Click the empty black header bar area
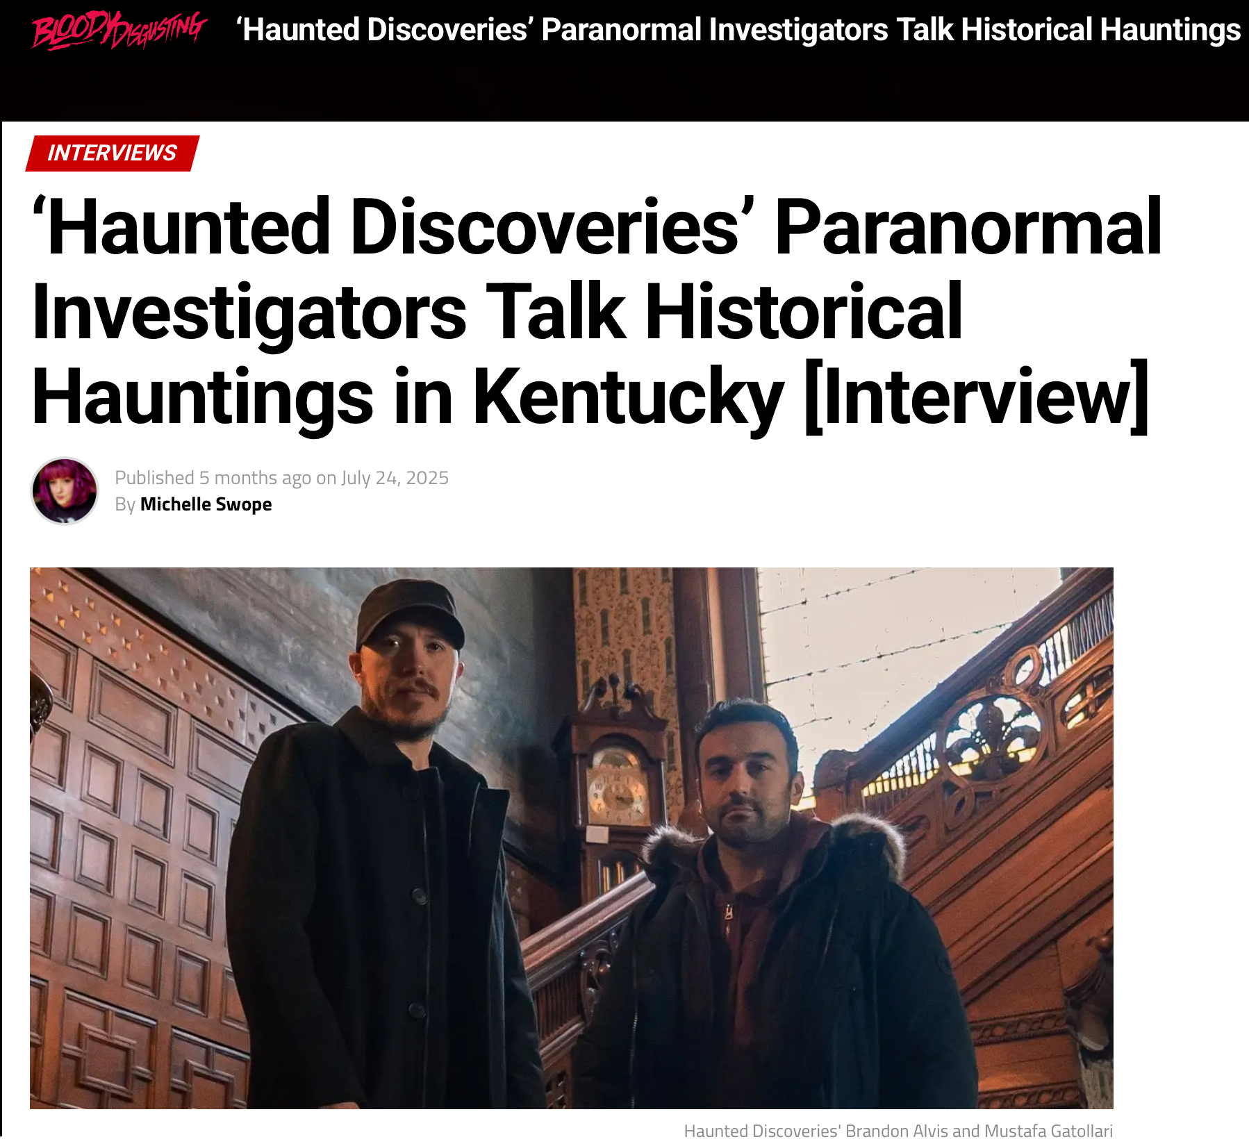1249x1146 pixels. 625,87
